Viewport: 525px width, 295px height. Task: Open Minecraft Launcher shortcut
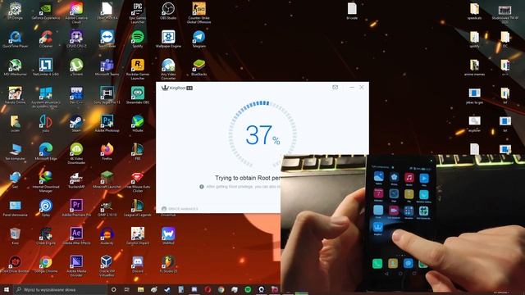click(x=107, y=180)
